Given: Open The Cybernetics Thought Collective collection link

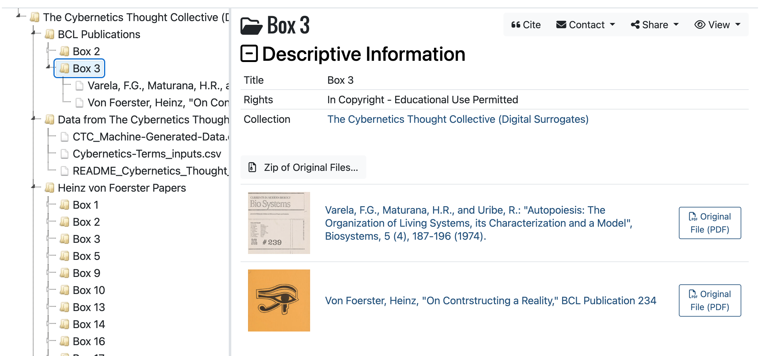Looking at the screenshot, I should pos(458,119).
